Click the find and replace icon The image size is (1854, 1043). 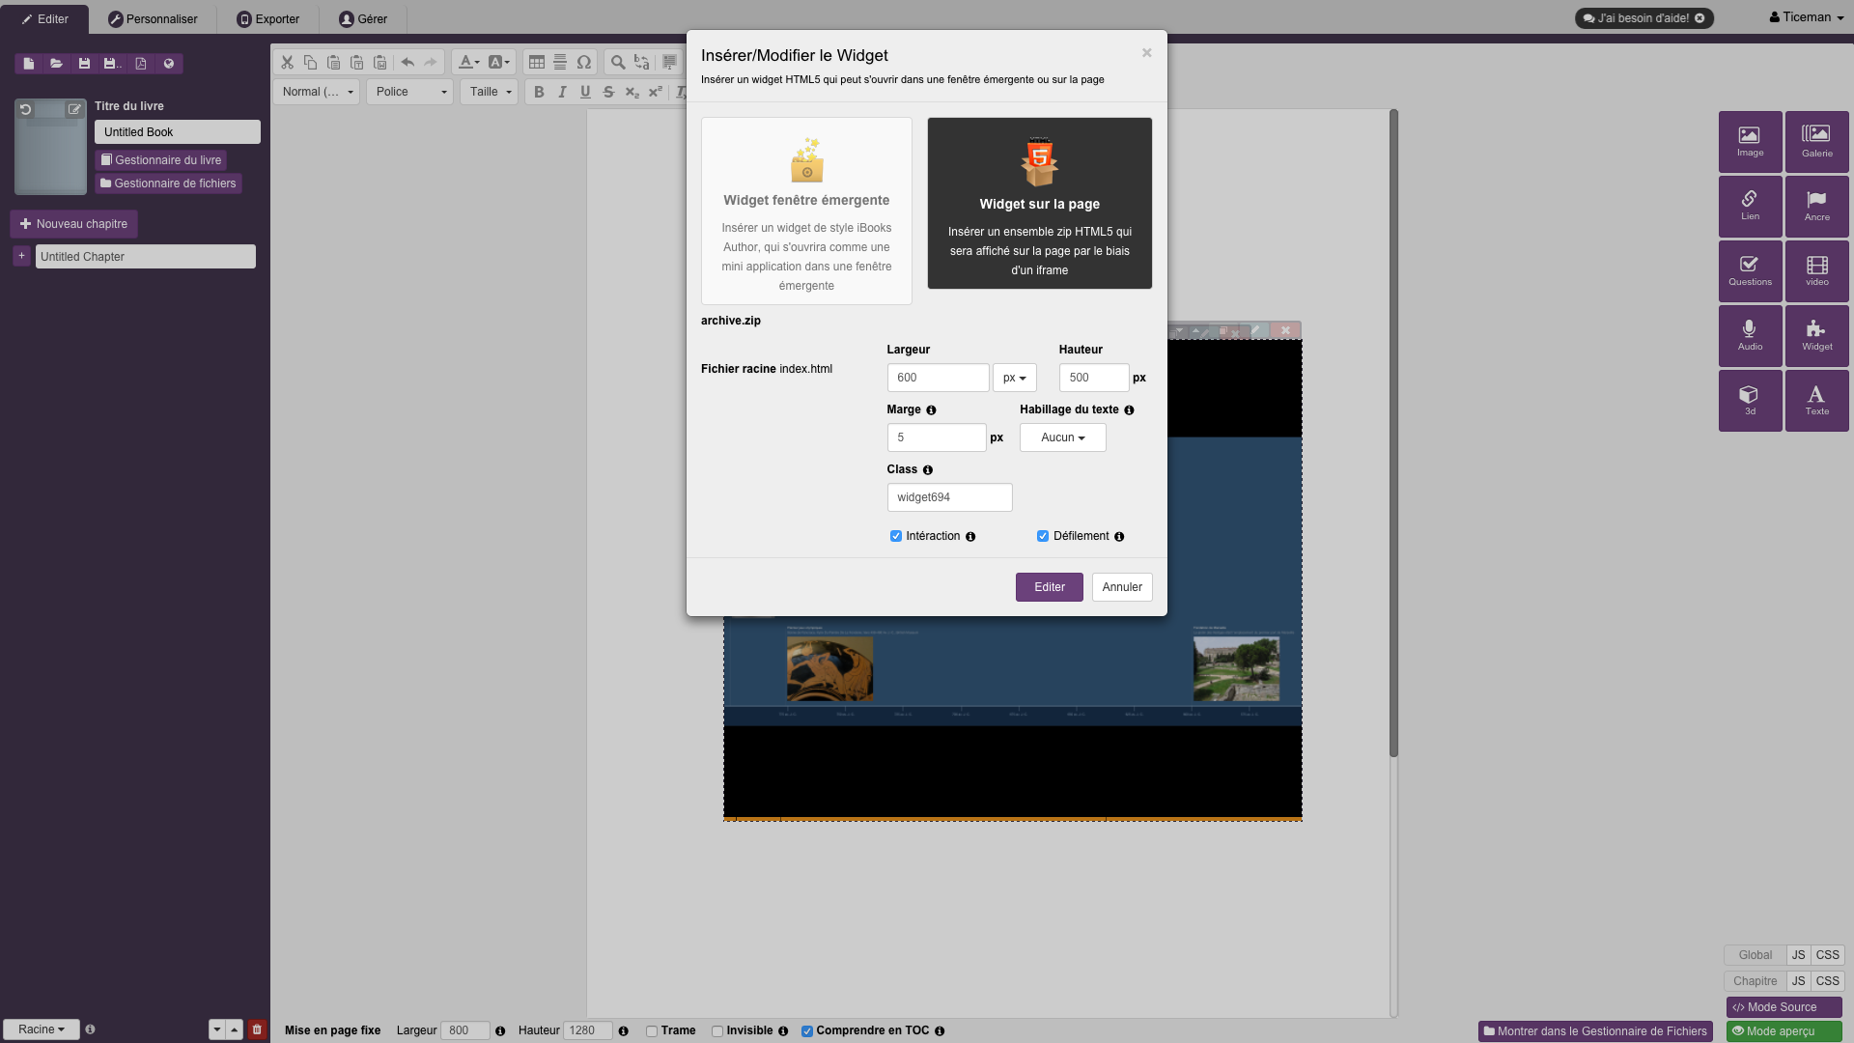(x=641, y=62)
